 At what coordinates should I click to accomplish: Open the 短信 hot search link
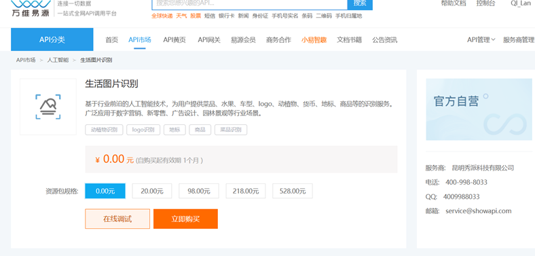[210, 16]
